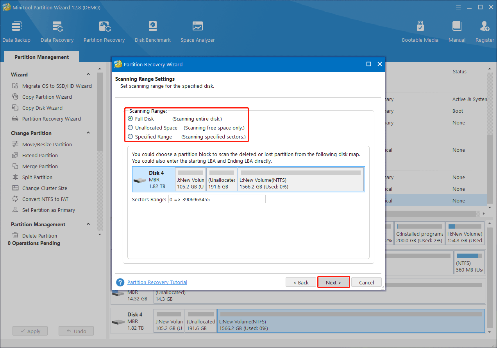The image size is (497, 348).
Task: Click the Copy Partition Wizard icon
Action: coord(15,97)
